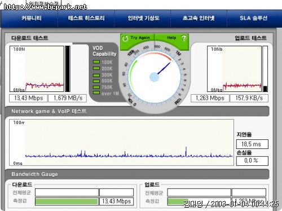Click the 10M mark on the dial
282x211 pixels.
pyautogui.click(x=178, y=101)
